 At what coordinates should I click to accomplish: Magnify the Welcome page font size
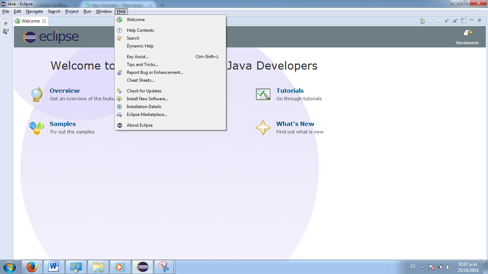455,21
